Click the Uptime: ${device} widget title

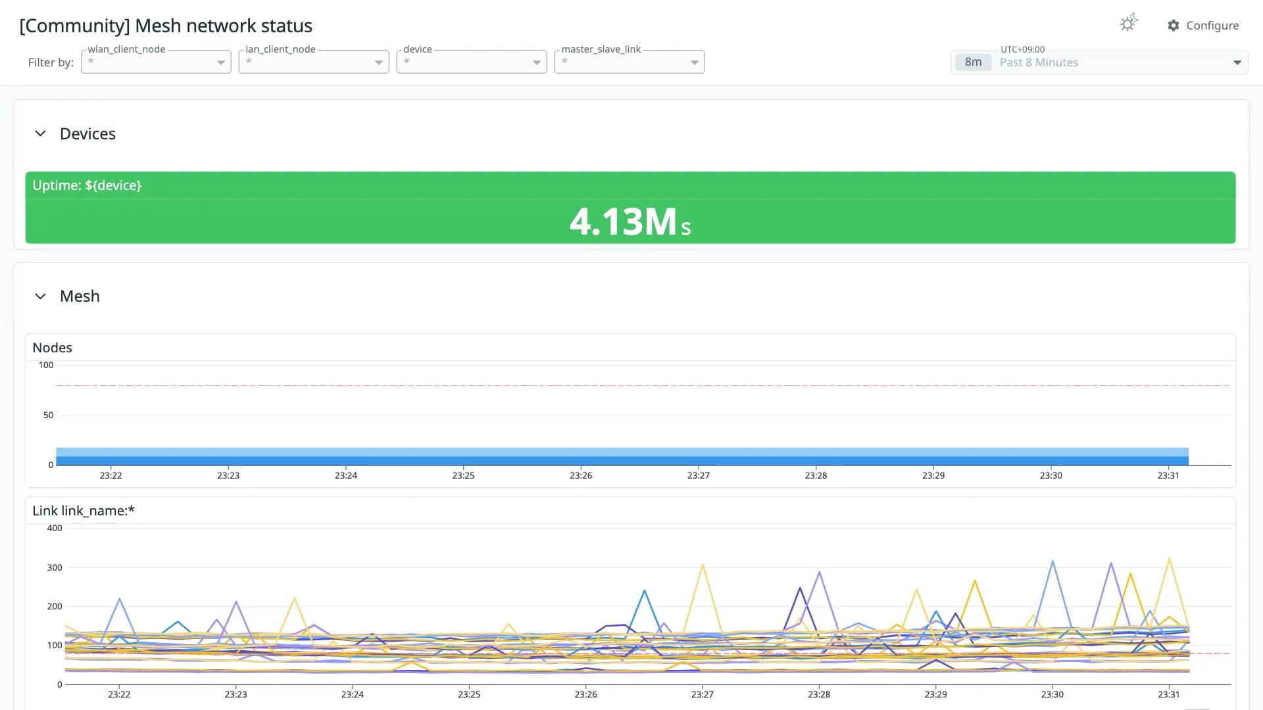tap(87, 185)
